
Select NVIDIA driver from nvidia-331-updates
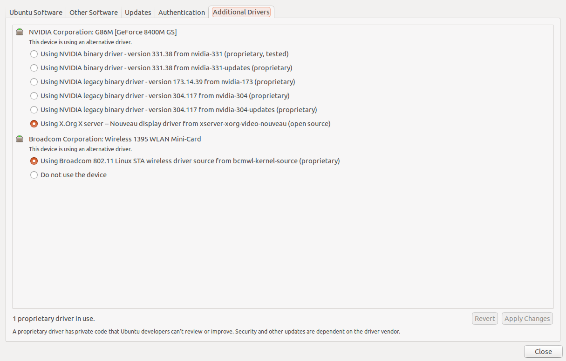point(161,68)
